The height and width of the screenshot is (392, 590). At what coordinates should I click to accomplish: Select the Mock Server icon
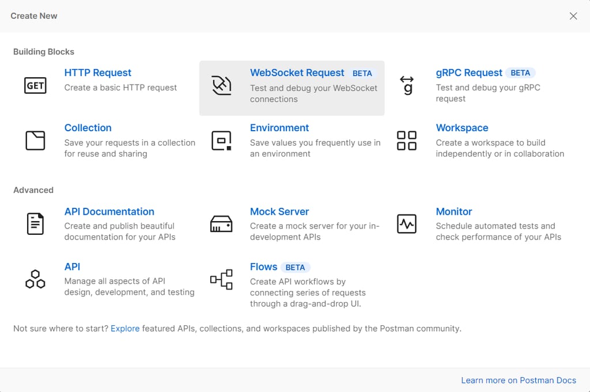(221, 224)
